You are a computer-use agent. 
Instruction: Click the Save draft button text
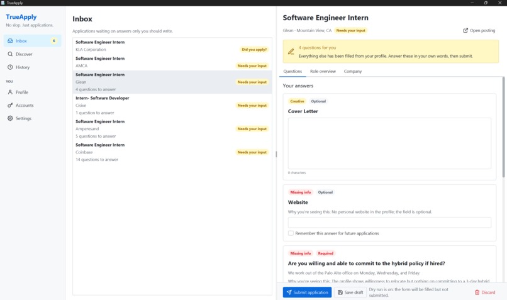354,292
